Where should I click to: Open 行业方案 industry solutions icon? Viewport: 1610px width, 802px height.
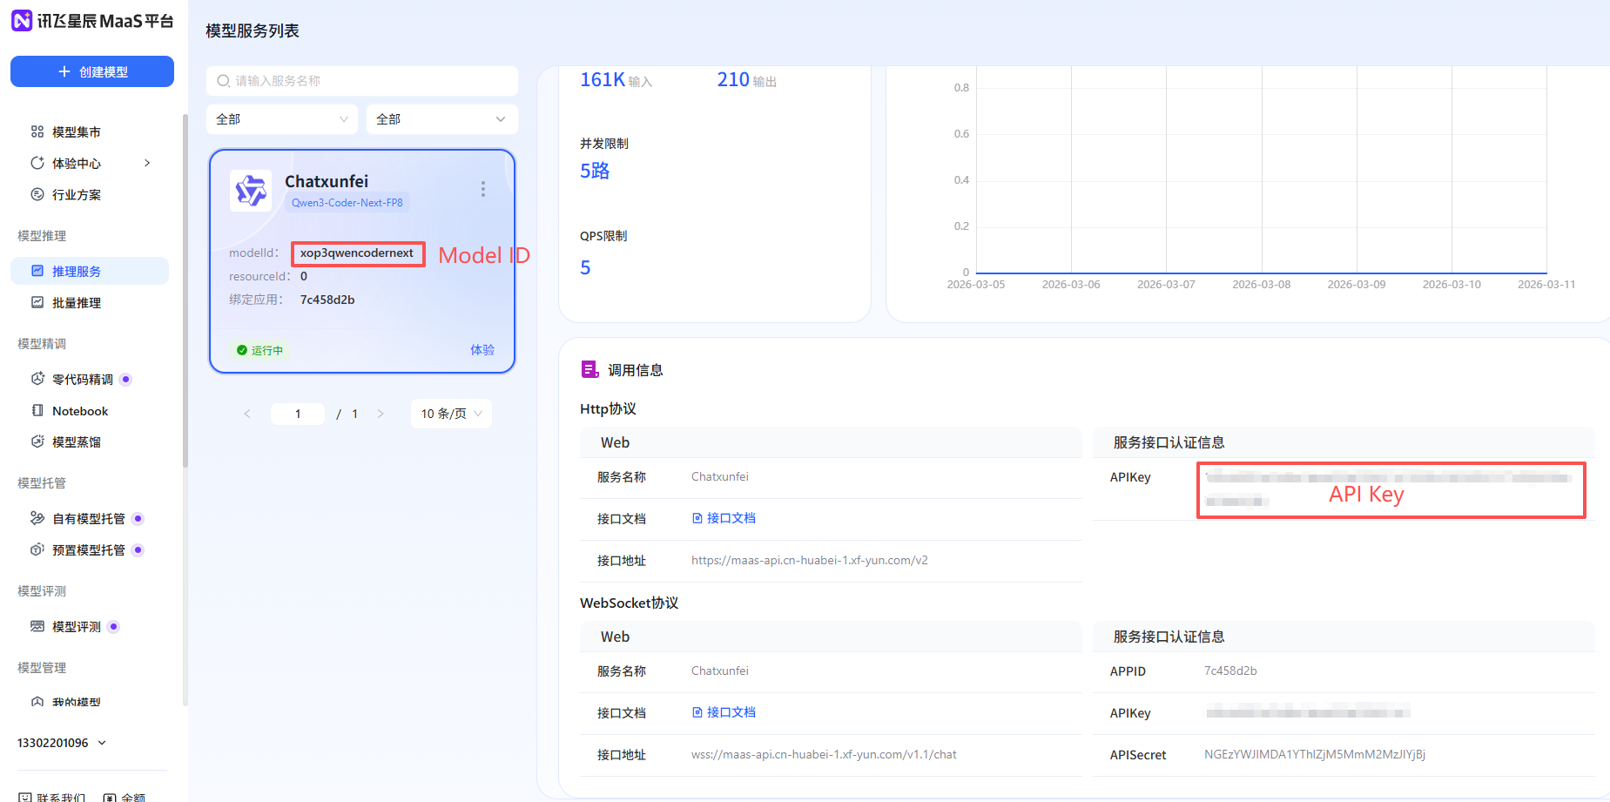37,194
